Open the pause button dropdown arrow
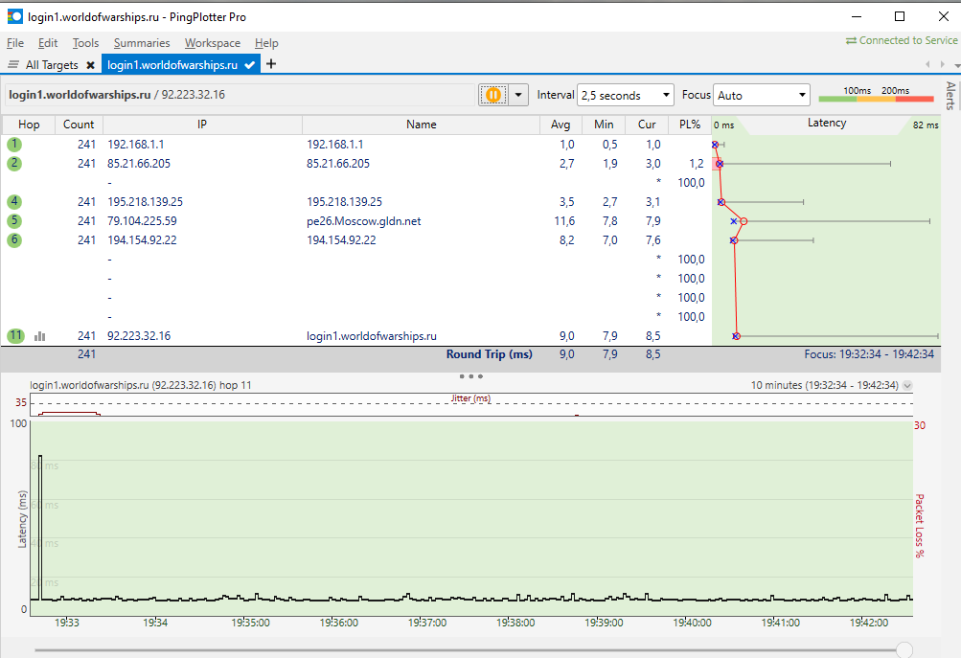The image size is (961, 658). click(x=518, y=95)
